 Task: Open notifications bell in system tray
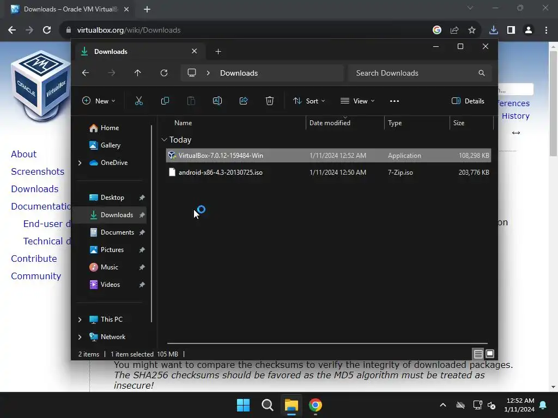(543, 405)
